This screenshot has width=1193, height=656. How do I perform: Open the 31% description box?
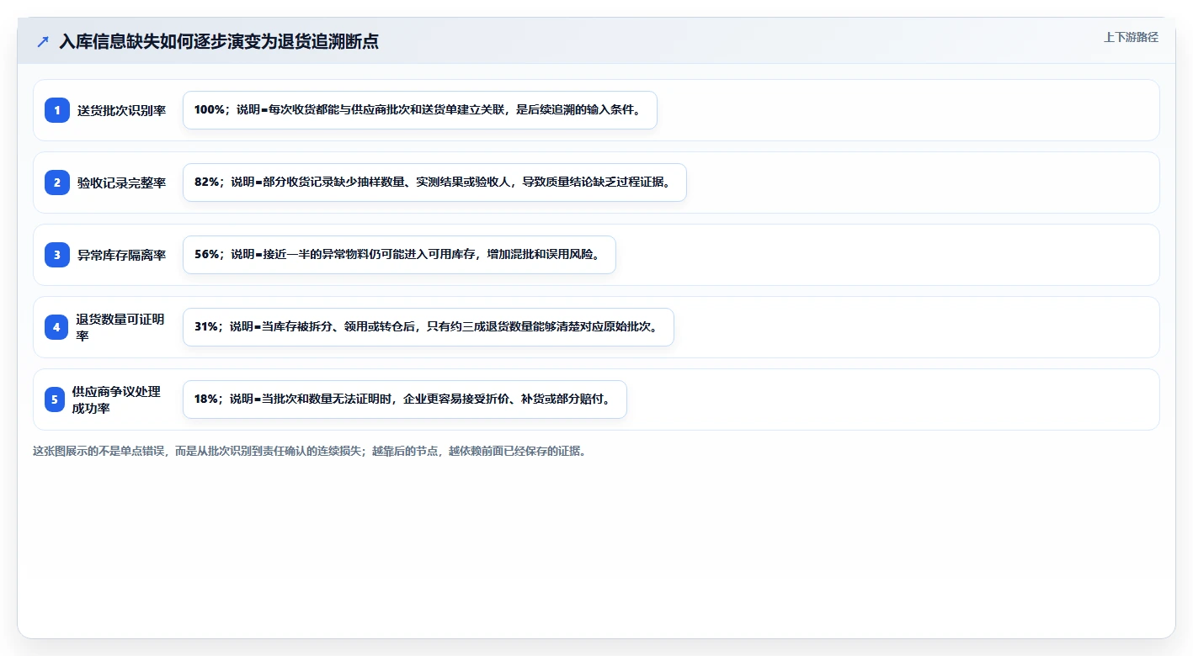(429, 327)
